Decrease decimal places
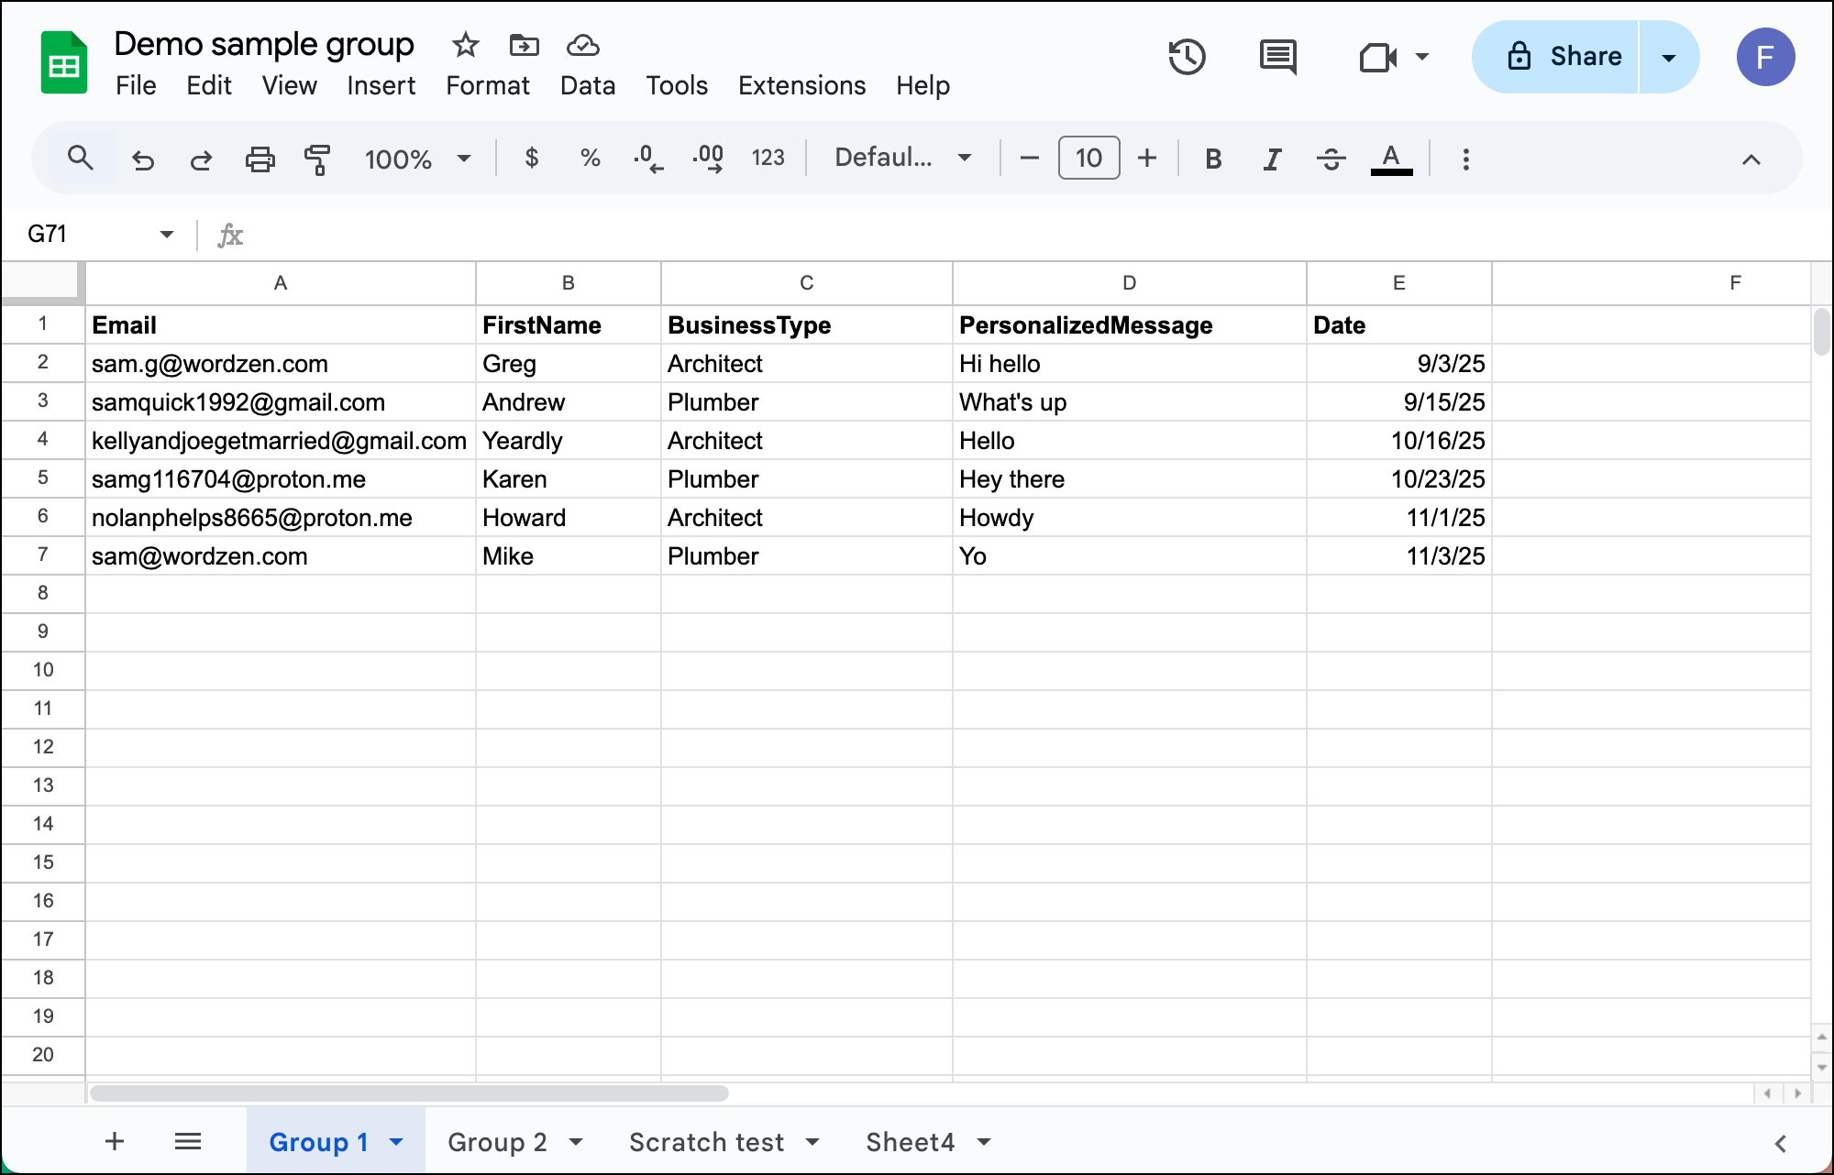The height and width of the screenshot is (1175, 1834). (648, 158)
